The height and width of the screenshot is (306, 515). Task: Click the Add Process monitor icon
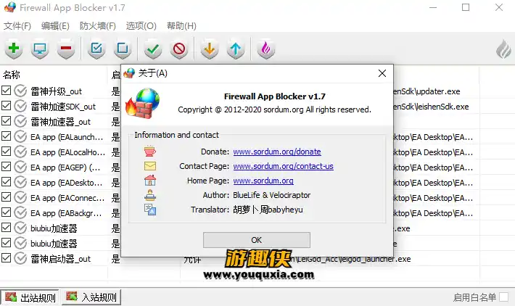point(40,49)
